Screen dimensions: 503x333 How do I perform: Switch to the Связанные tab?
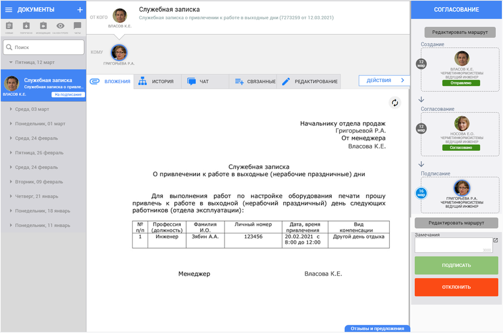click(255, 81)
